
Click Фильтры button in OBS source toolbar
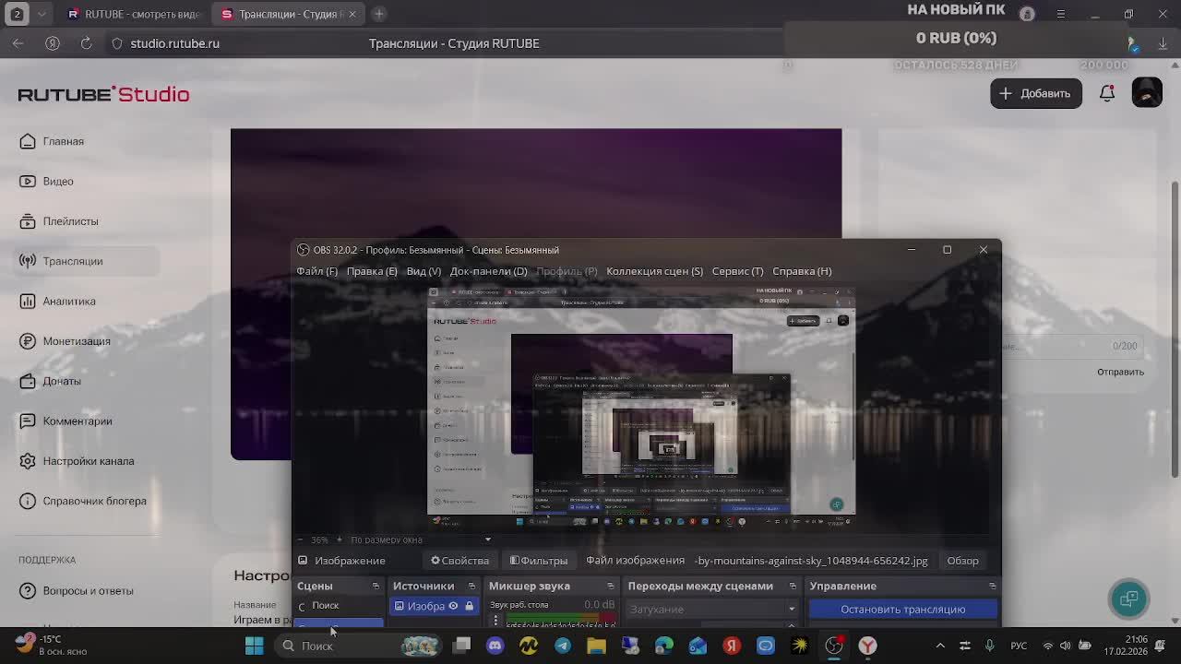[x=539, y=561]
